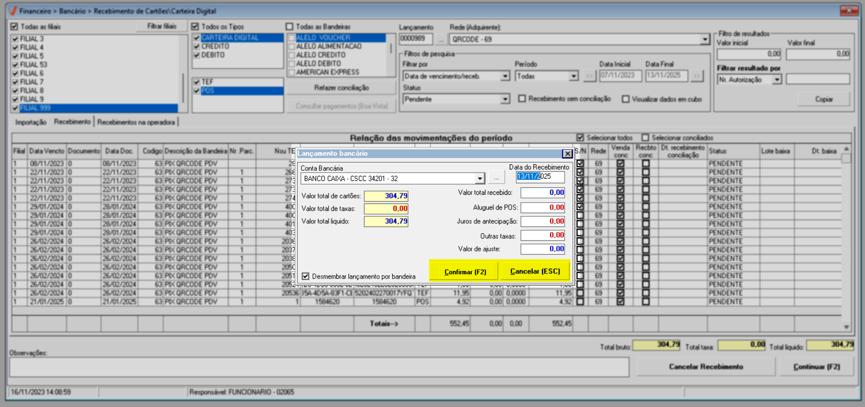The width and height of the screenshot is (865, 407).
Task: Advance period with double-right arrow button
Action: 697,76
